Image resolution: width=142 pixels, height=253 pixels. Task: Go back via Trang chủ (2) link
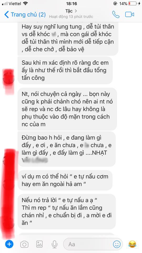point(25,14)
